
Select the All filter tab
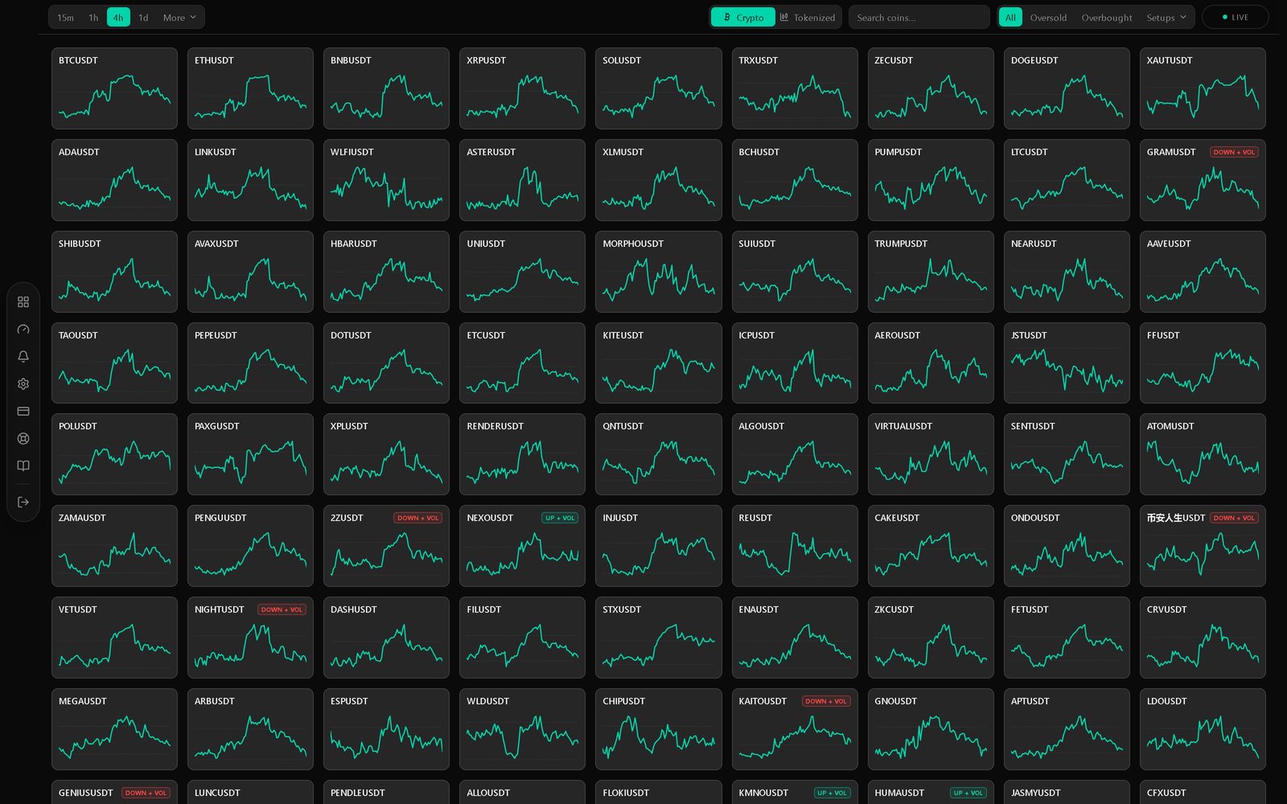pyautogui.click(x=1010, y=17)
